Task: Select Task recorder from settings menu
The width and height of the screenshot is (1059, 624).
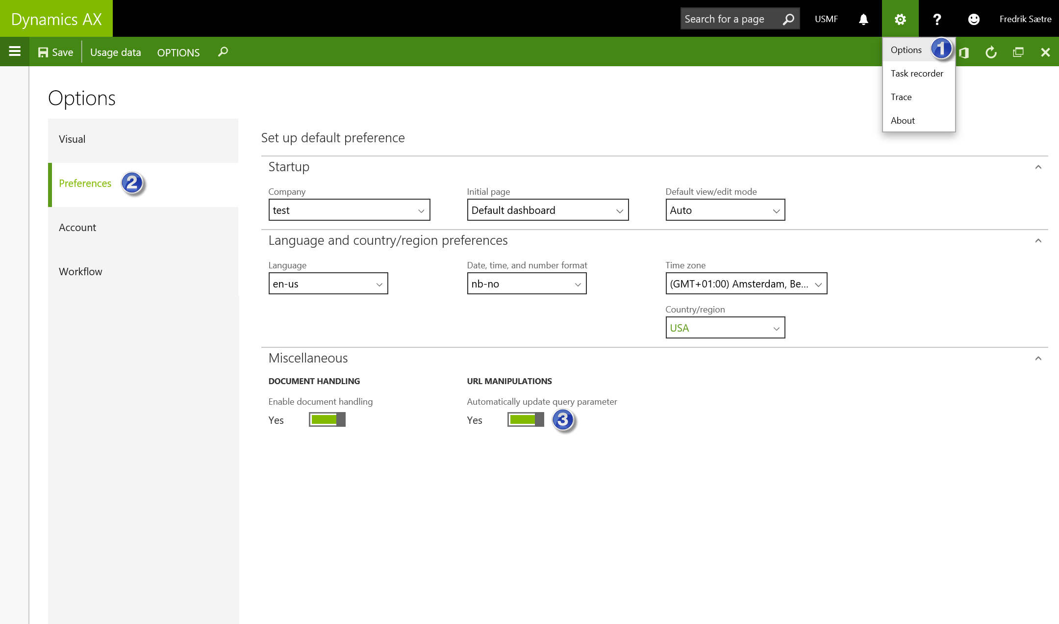Action: [917, 74]
